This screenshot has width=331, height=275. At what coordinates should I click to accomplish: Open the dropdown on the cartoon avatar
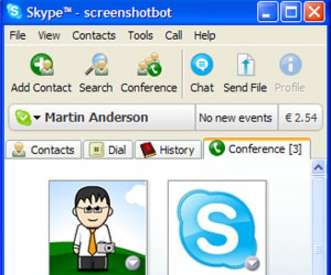[133, 263]
